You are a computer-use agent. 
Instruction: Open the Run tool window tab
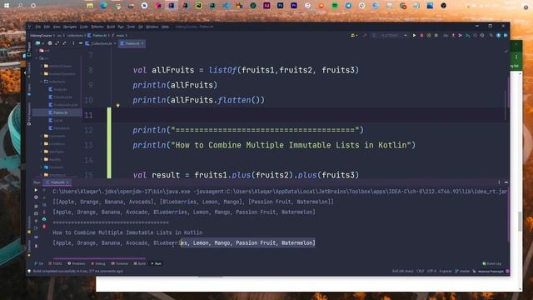tap(157, 263)
